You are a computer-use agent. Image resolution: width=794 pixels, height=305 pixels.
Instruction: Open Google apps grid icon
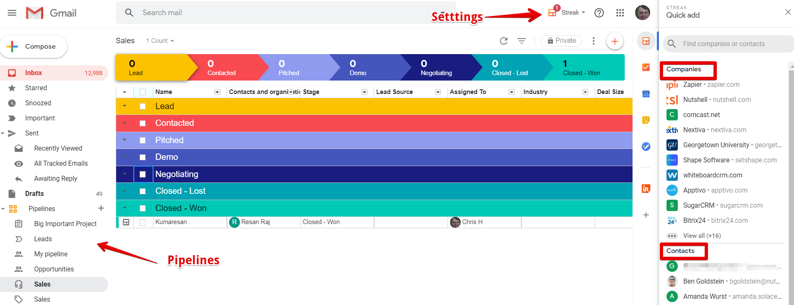[x=620, y=13]
